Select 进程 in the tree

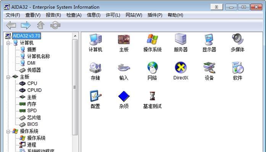click(32, 145)
